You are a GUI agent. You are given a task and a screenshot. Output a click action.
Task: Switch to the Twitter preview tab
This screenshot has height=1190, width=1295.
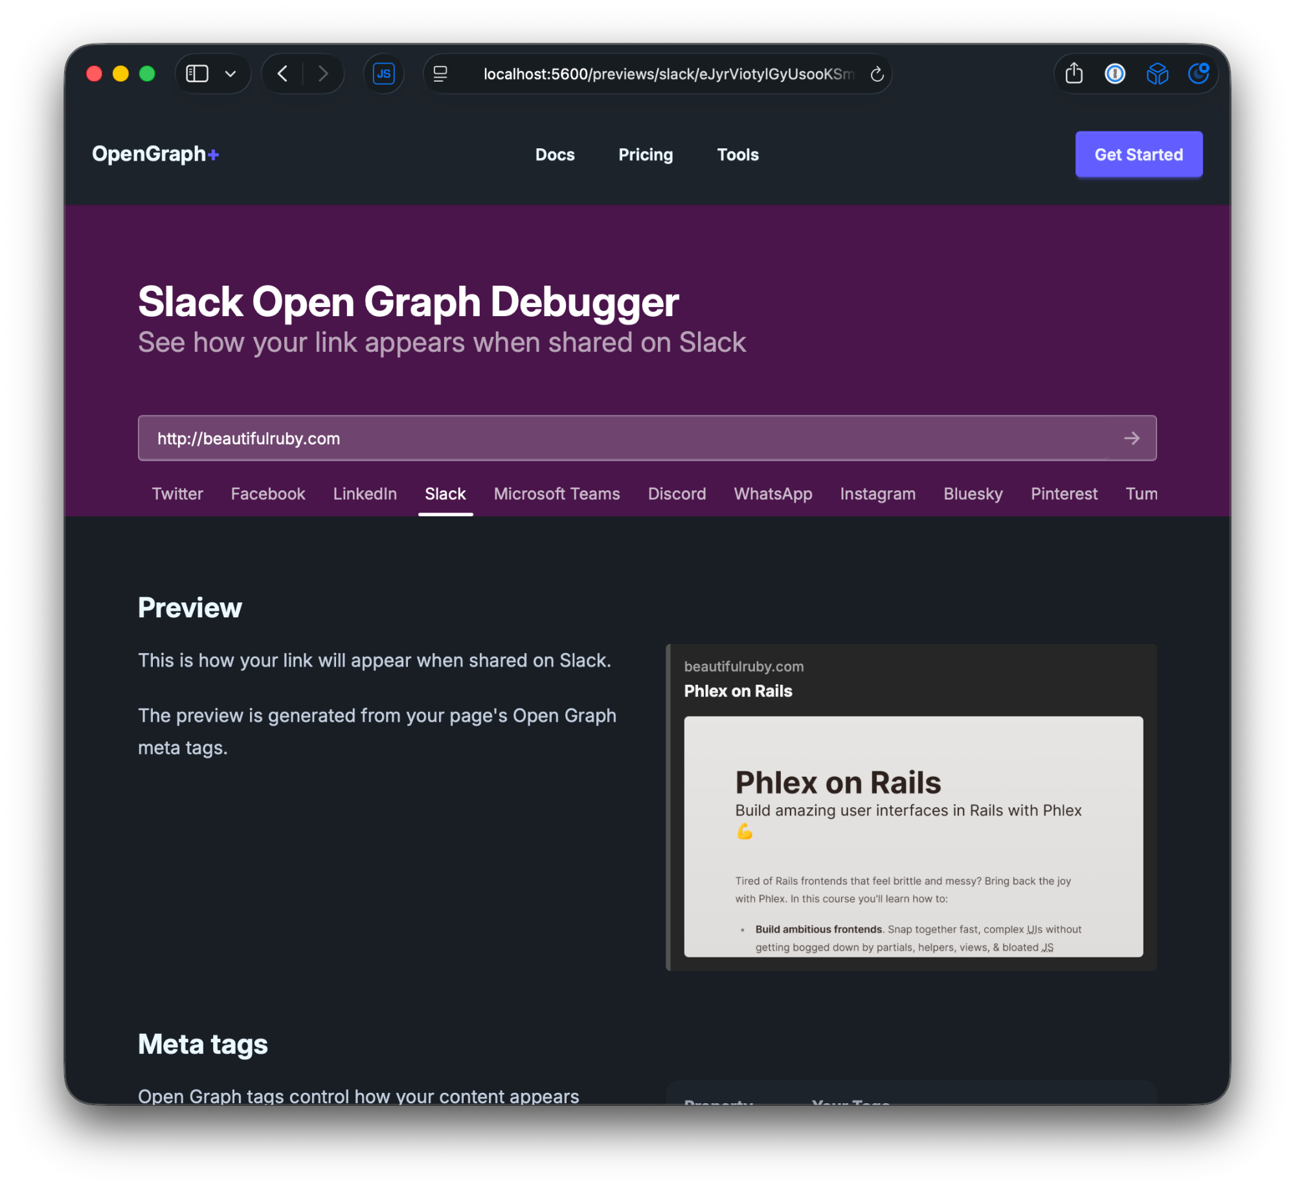click(x=177, y=494)
